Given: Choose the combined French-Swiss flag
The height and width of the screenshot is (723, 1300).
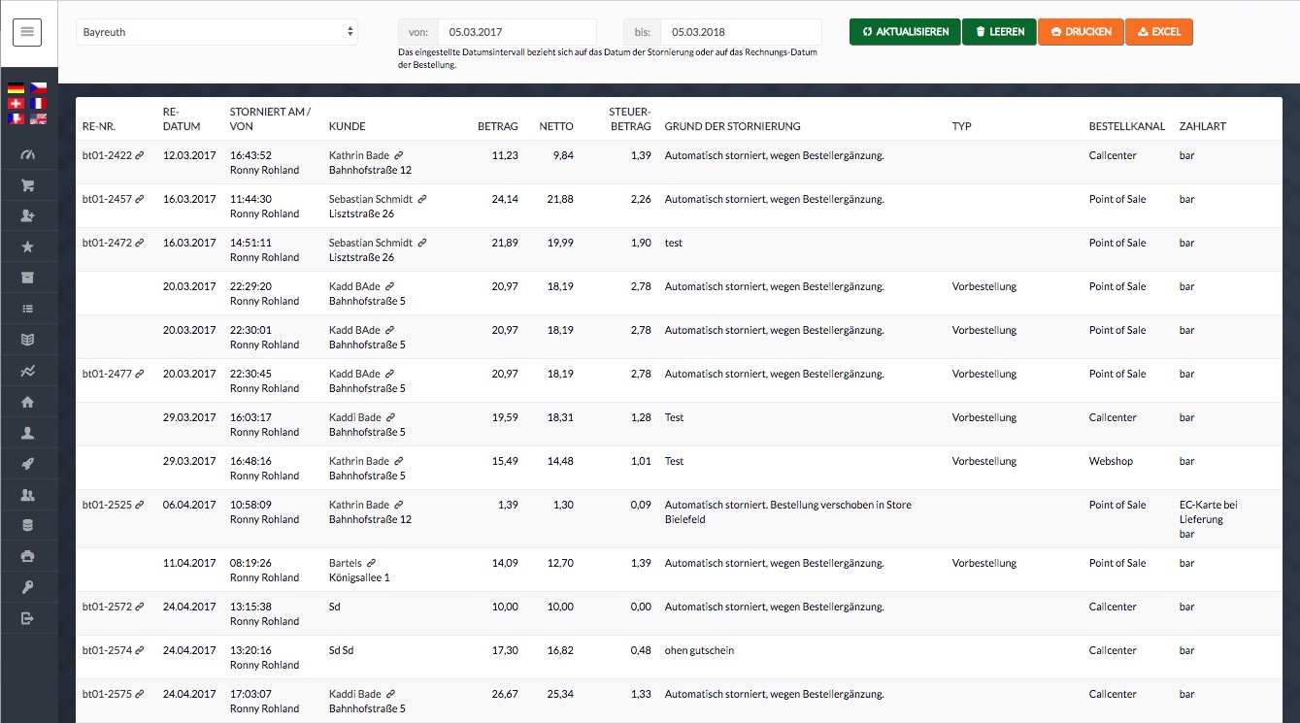Looking at the screenshot, I should [x=16, y=118].
